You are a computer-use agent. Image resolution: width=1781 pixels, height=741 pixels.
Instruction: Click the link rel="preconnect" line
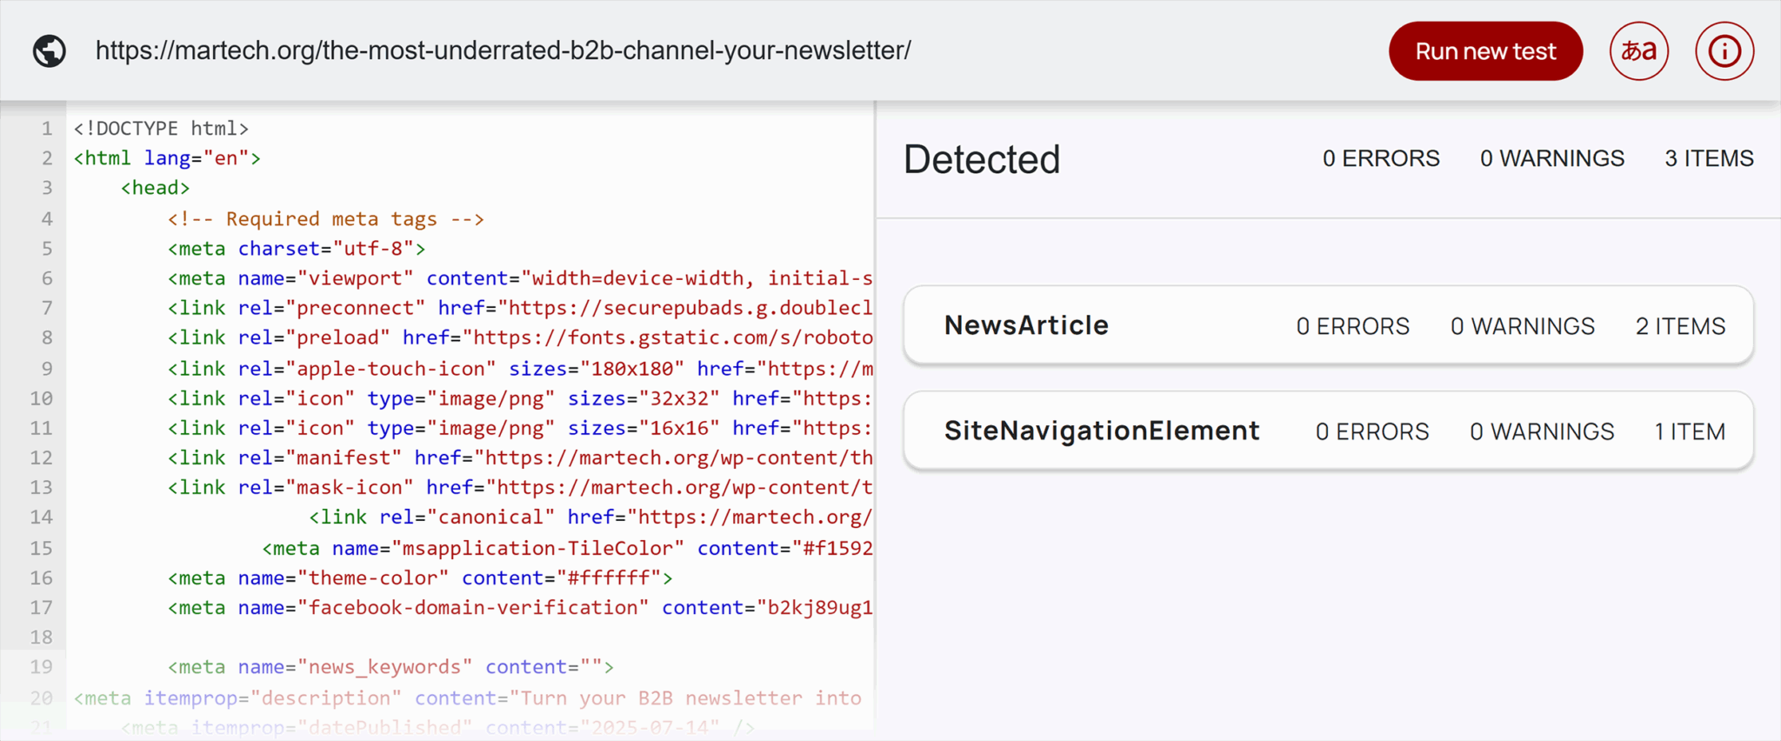click(x=520, y=308)
